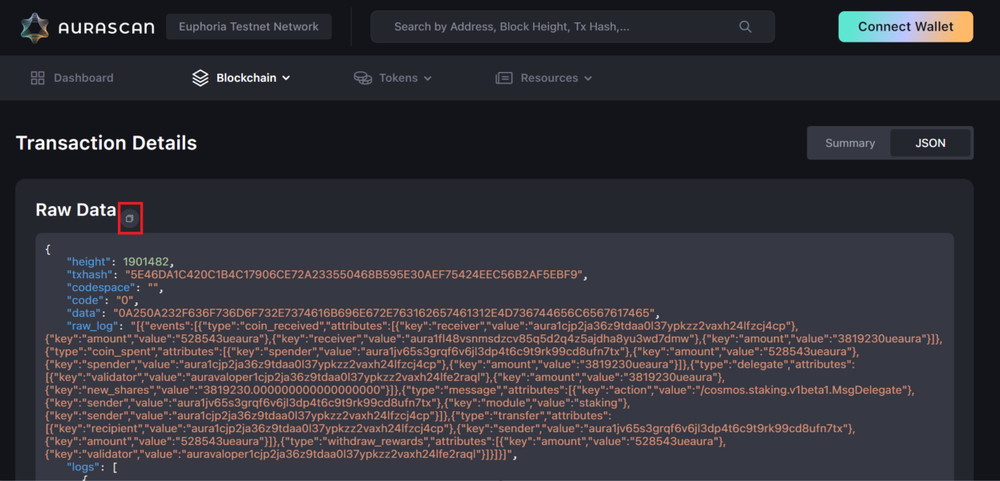Image resolution: width=1000 pixels, height=481 pixels.
Task: Select the txhash value in Raw Data
Action: pyautogui.click(x=351, y=273)
